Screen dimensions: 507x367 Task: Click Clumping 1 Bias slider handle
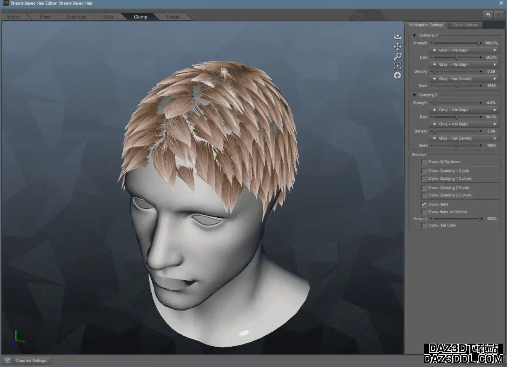457,57
